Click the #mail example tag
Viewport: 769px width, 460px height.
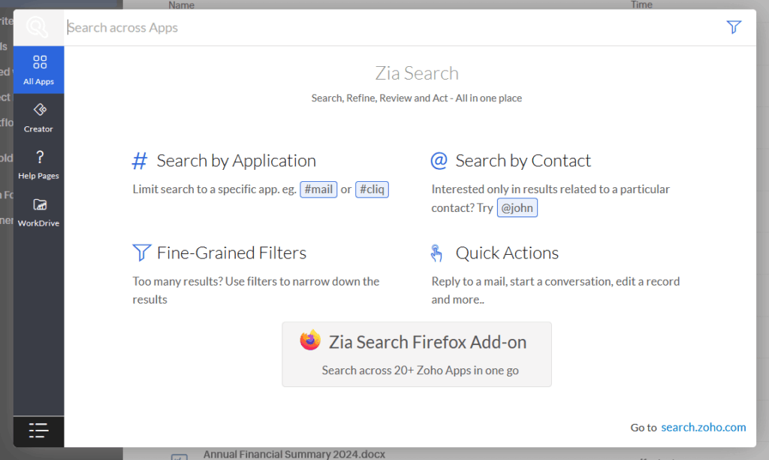[318, 189]
